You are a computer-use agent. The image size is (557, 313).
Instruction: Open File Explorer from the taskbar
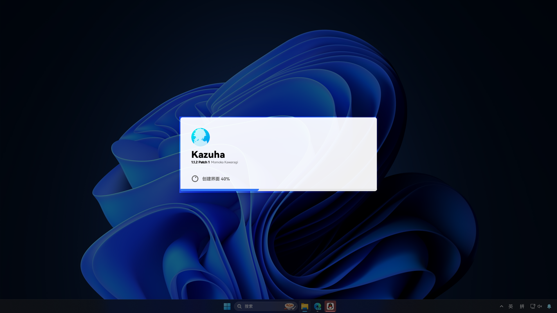[x=304, y=306]
